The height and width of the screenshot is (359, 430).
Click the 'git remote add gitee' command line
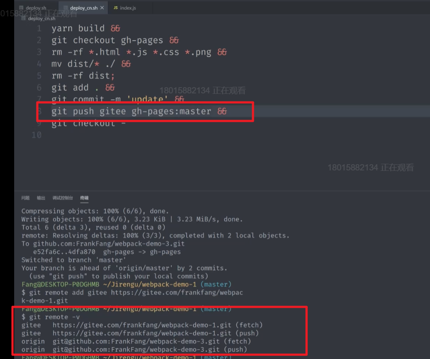tap(132, 297)
